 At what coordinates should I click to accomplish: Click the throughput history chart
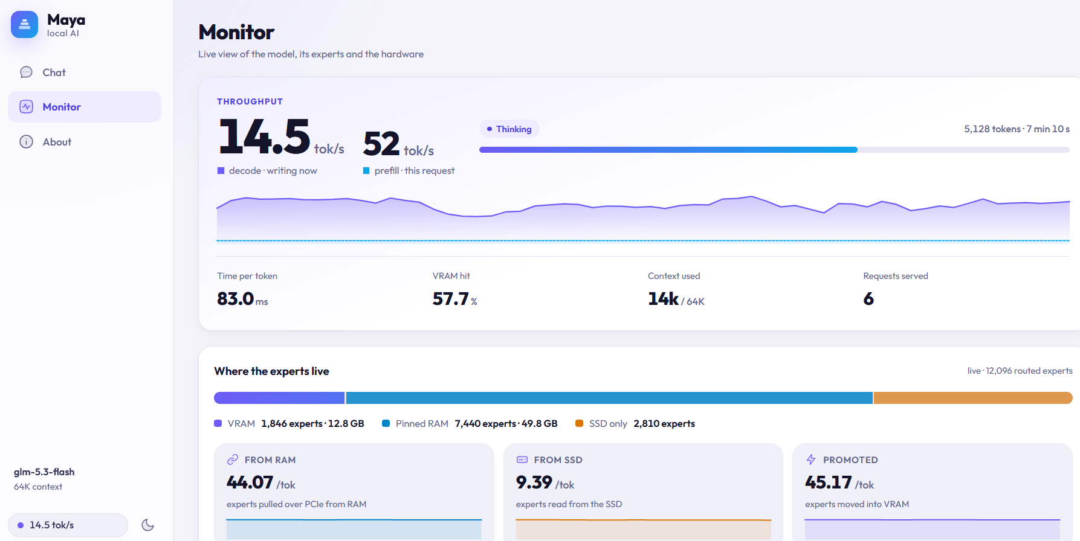click(643, 219)
